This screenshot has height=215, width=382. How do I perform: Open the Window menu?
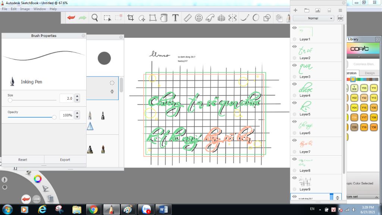(40, 9)
